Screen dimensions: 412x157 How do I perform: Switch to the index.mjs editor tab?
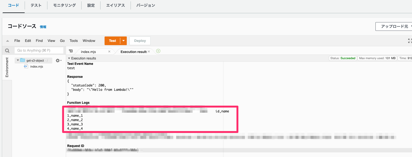[x=88, y=52]
